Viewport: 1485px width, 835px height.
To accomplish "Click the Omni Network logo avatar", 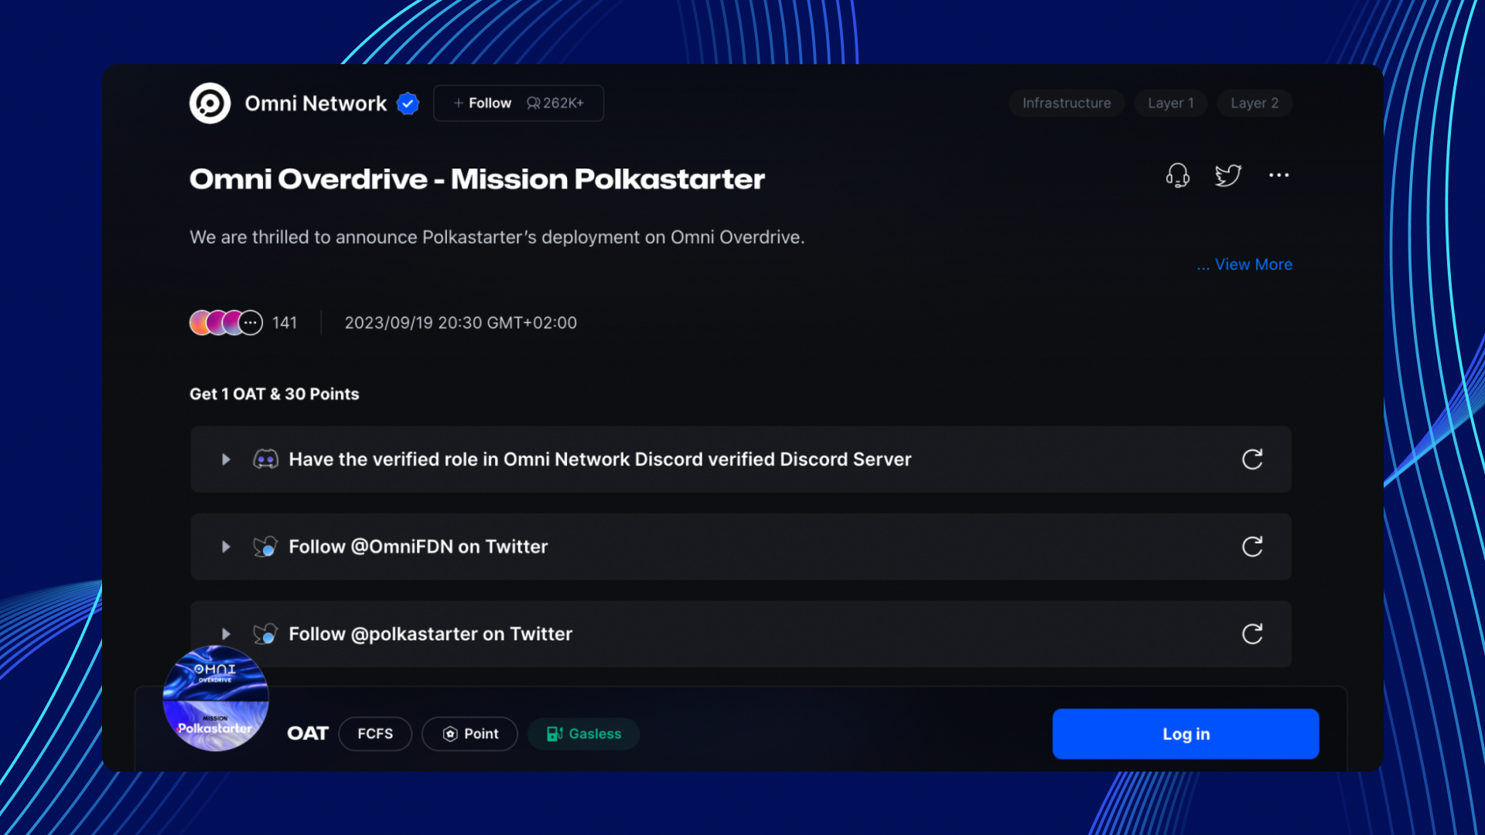I will [x=210, y=103].
